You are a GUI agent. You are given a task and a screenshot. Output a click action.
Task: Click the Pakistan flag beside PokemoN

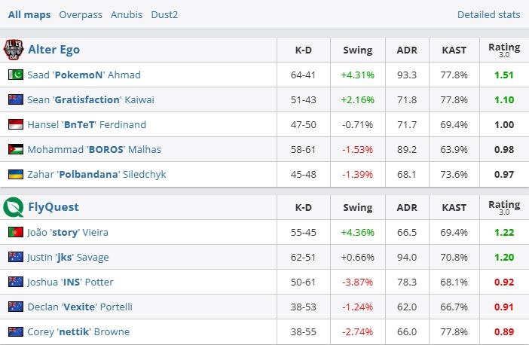tap(15, 75)
